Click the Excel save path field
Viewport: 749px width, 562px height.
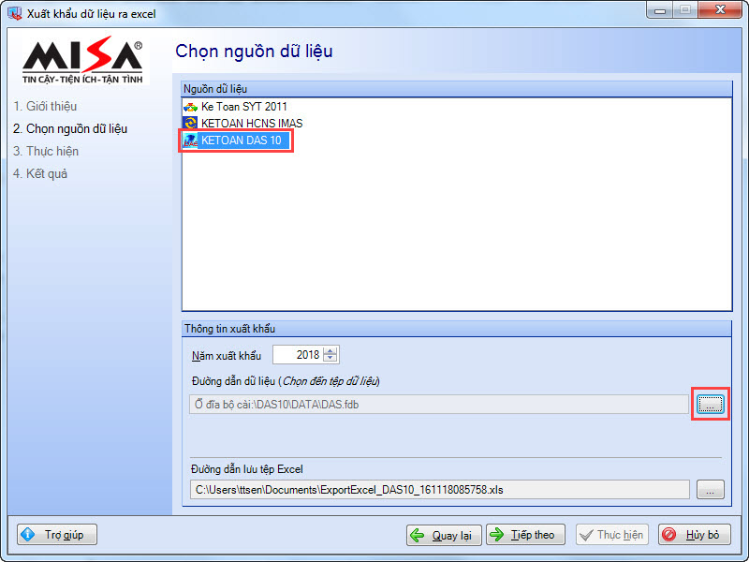439,490
